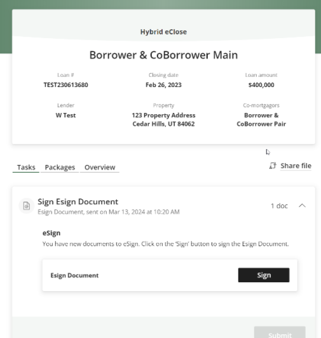Click the W Test lender name
Image resolution: width=321 pixels, height=338 pixels.
point(65,115)
